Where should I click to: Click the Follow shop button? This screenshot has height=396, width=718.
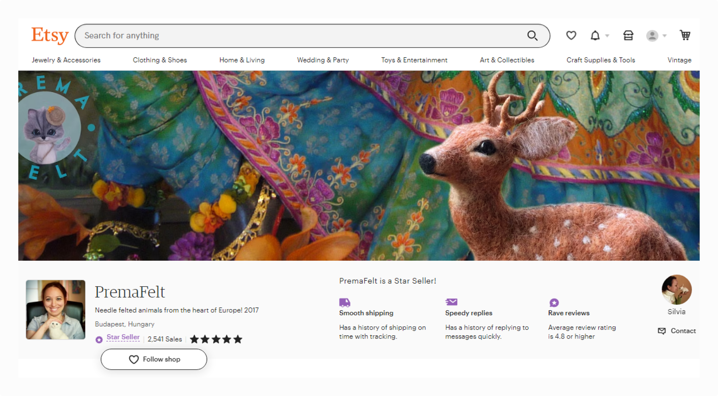(154, 359)
